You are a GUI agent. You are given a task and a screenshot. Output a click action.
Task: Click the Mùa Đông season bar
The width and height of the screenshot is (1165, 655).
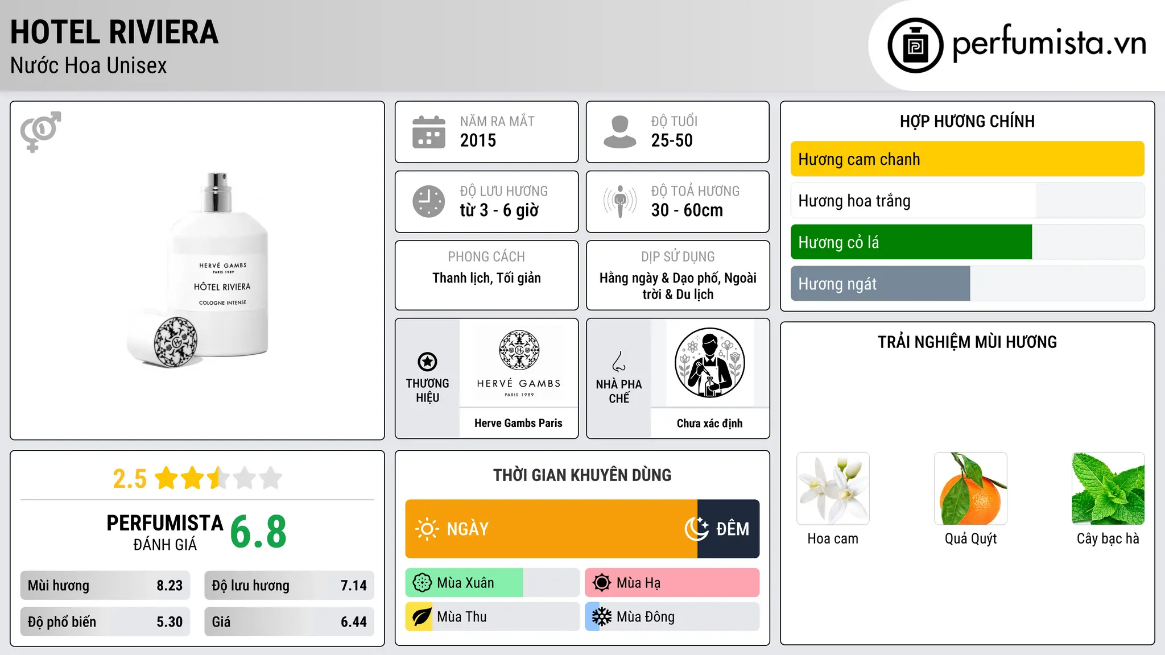tap(672, 617)
